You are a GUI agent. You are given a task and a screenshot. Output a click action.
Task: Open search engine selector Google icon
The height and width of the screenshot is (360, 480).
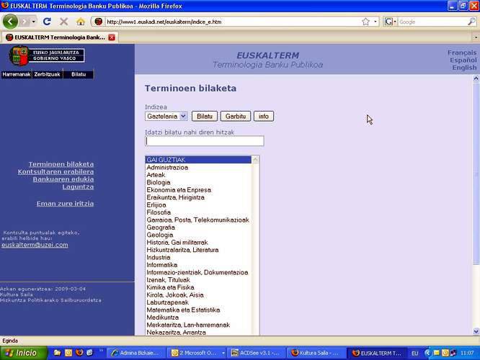click(390, 22)
